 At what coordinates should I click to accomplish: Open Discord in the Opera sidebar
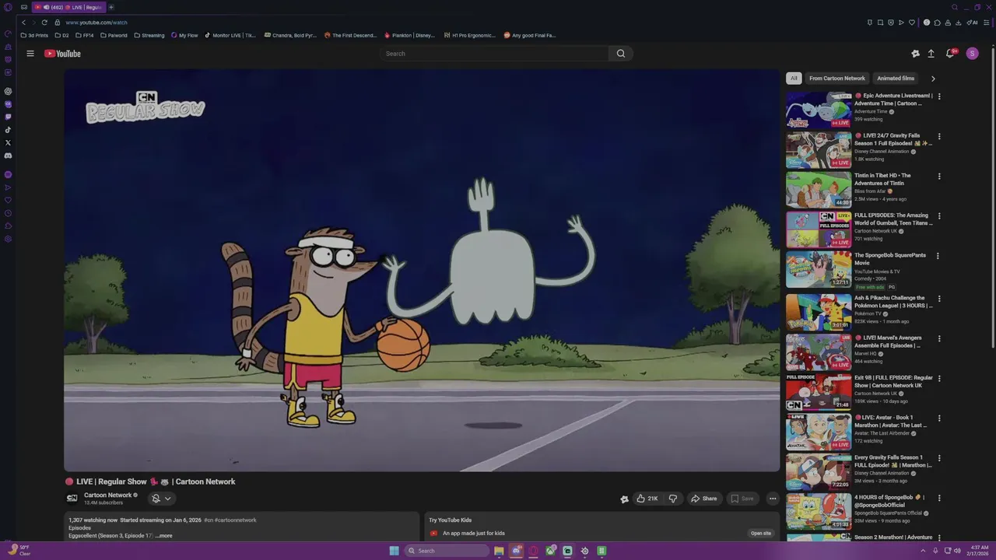tap(8, 156)
